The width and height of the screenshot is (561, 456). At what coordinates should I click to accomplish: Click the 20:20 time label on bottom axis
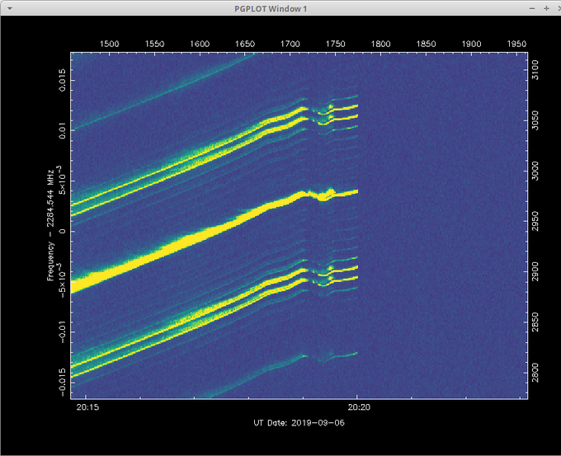[357, 407]
